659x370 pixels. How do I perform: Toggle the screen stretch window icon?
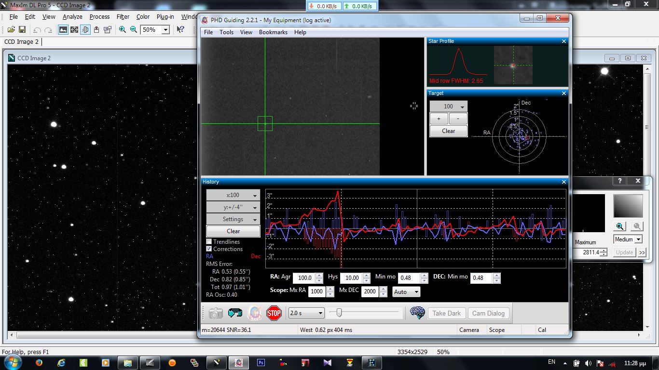click(63, 29)
